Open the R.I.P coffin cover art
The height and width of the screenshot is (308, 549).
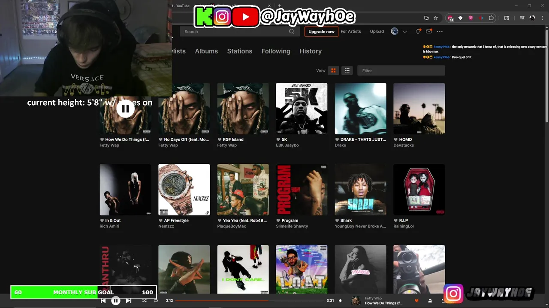pos(419,190)
